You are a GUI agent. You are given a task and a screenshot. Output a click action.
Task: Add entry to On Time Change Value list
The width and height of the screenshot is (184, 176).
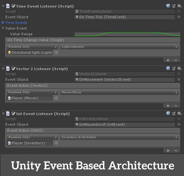(168, 60)
